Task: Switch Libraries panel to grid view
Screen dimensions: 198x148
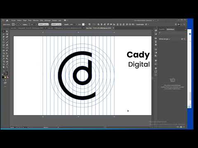Action: [x=182, y=39]
